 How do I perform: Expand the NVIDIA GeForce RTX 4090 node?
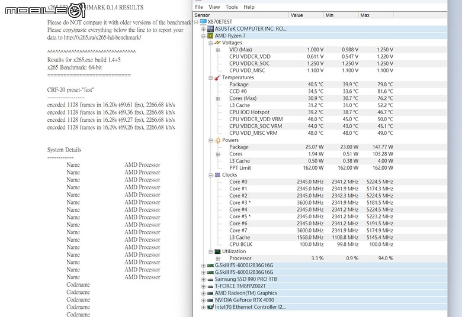tap(203, 300)
